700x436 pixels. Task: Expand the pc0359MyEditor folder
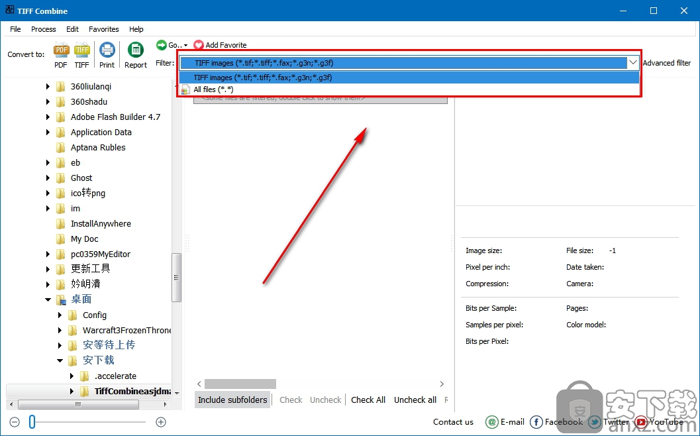(x=48, y=254)
